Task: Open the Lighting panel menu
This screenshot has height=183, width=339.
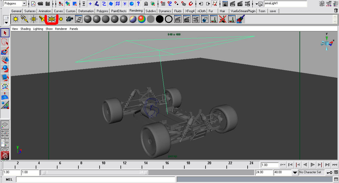Action: point(38,29)
